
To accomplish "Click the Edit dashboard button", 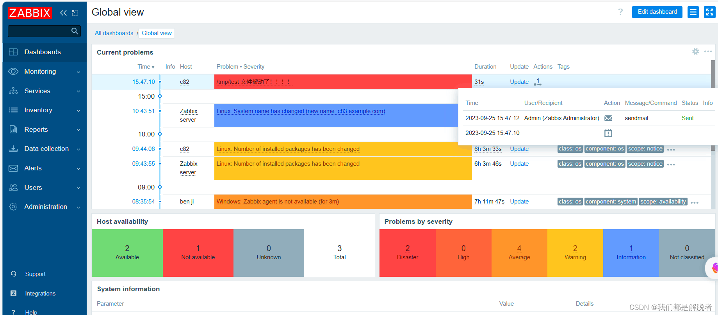I will coord(657,12).
